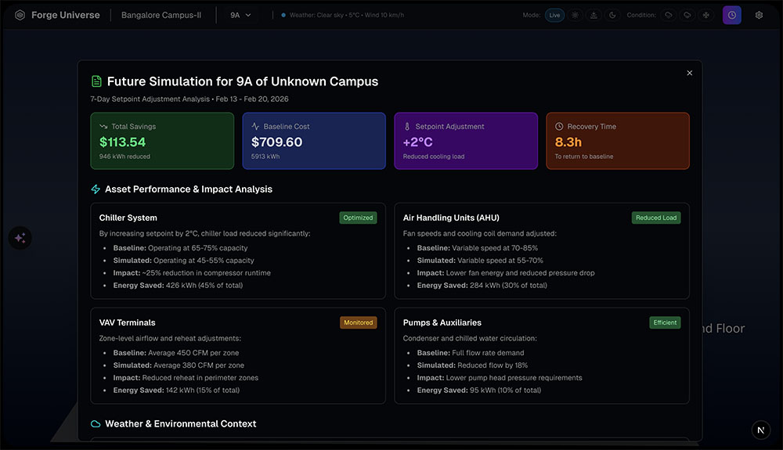Select the second cloud condition icon
783x450 pixels.
point(687,15)
